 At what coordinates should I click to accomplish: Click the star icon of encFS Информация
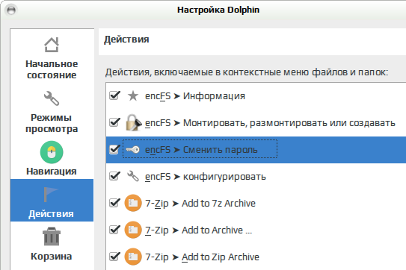click(133, 96)
